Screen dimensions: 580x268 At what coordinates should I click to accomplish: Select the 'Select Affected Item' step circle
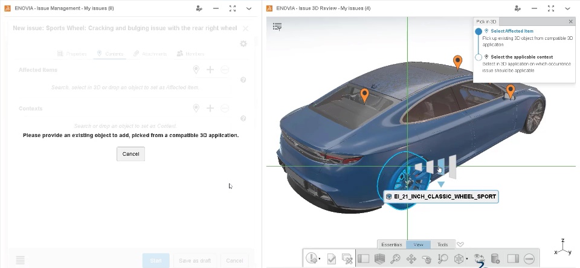[x=478, y=31]
